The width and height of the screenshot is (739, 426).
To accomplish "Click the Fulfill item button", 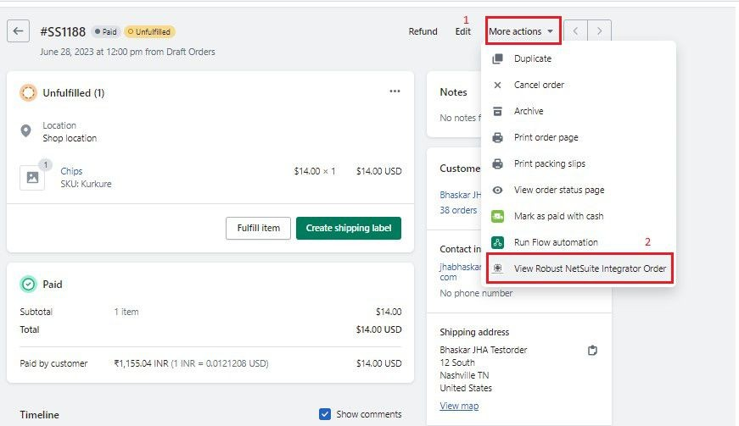I will coord(258,228).
